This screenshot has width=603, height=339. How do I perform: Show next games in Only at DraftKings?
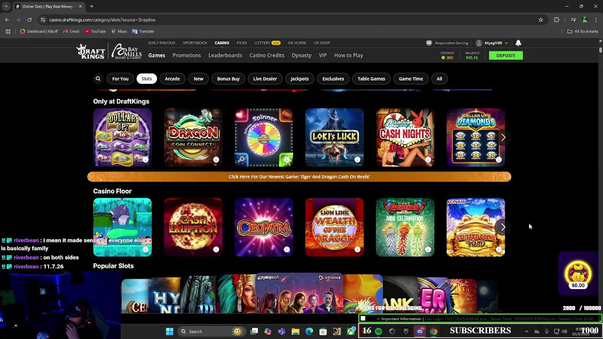coord(503,137)
